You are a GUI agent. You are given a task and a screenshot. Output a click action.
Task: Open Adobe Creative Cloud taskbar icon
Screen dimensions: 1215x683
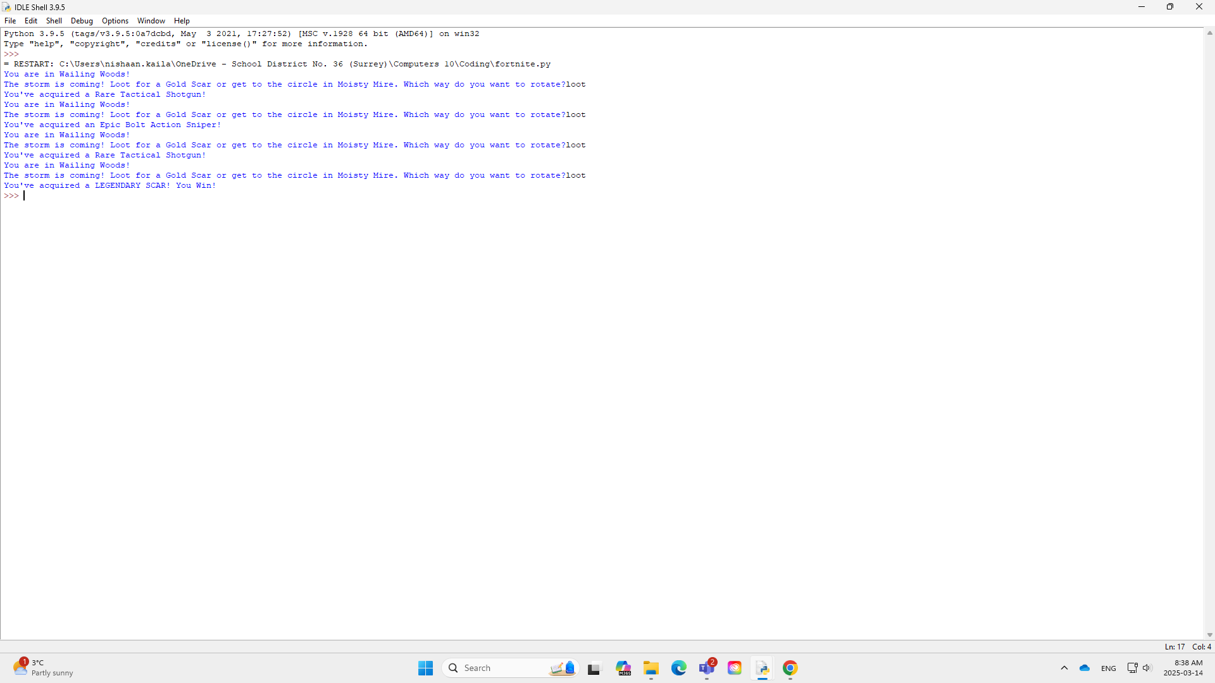(734, 668)
